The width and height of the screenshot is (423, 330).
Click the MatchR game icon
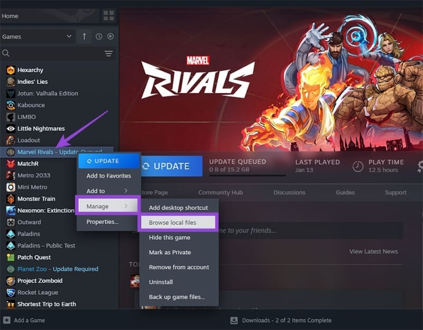click(11, 164)
